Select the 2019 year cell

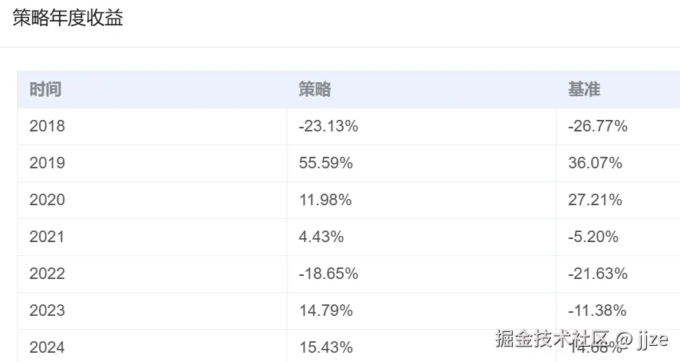[x=48, y=163]
